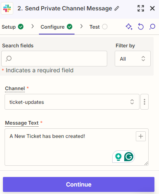
Task: Open the AI sparkle assistant icon
Action: (129, 27)
